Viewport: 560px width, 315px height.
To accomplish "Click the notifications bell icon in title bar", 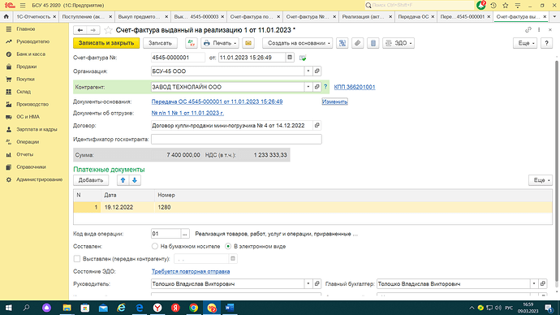I will (480, 5).
